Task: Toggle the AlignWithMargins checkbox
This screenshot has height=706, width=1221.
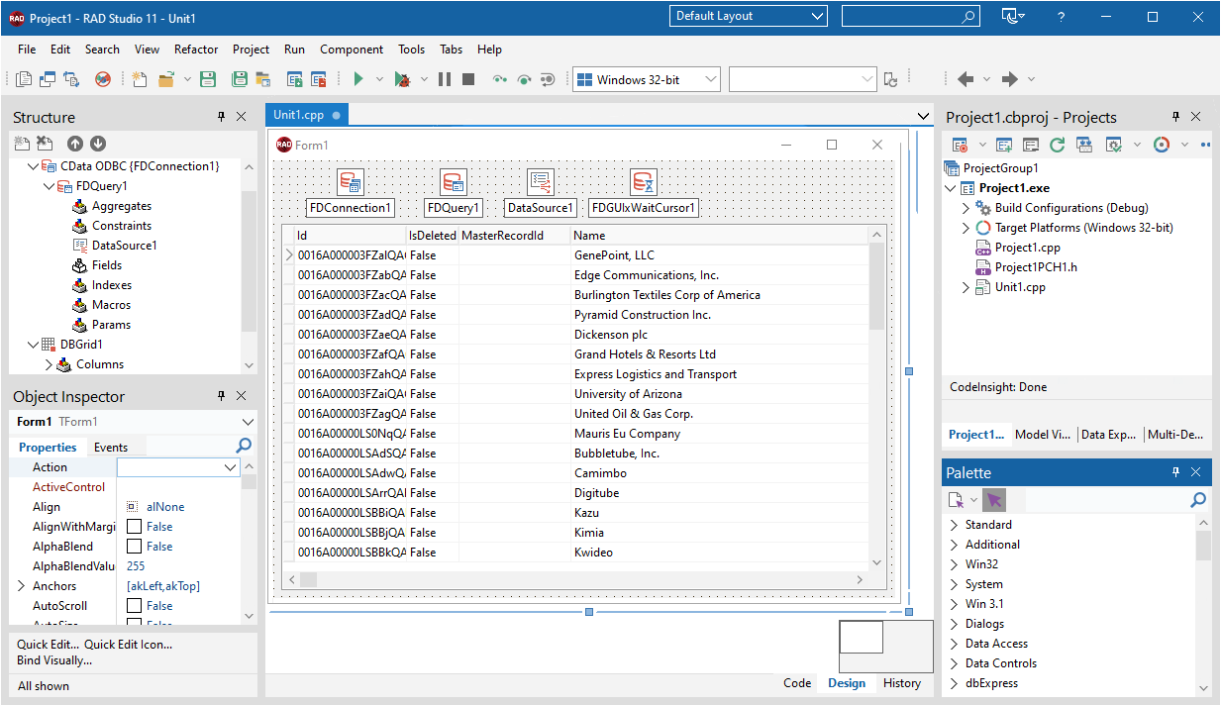Action: click(x=134, y=527)
